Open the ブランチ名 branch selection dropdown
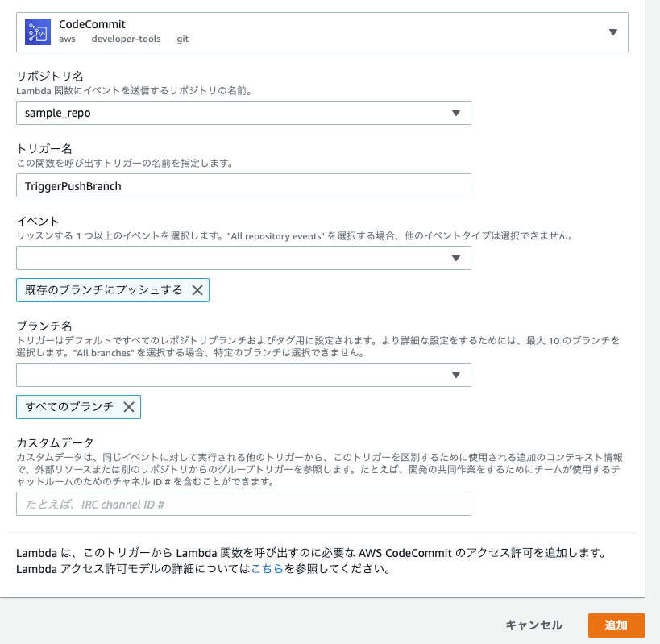Viewport: 660px width, 644px height. tap(243, 375)
